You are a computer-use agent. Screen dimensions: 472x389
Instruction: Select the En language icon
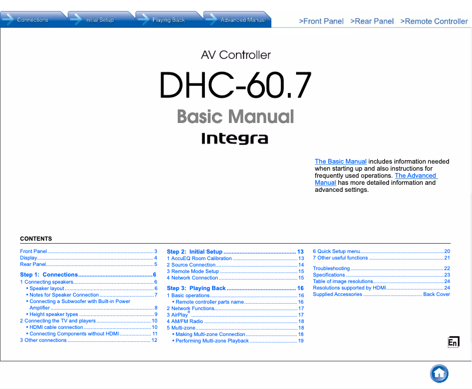453,341
